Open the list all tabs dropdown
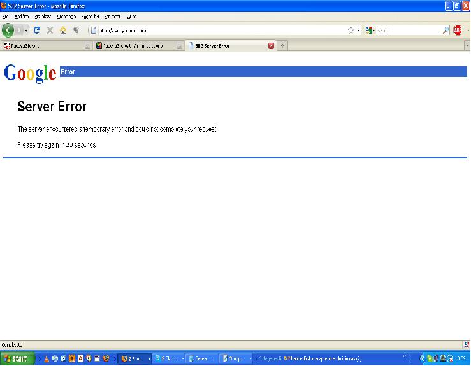The width and height of the screenshot is (471, 366). [x=467, y=46]
